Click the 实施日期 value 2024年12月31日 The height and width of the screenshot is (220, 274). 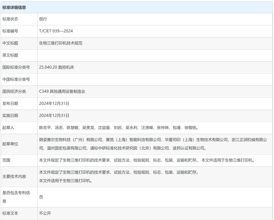54,116
